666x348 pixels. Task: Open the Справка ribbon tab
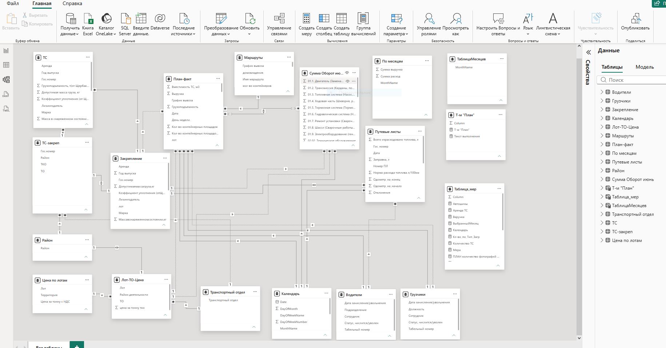point(72,3)
